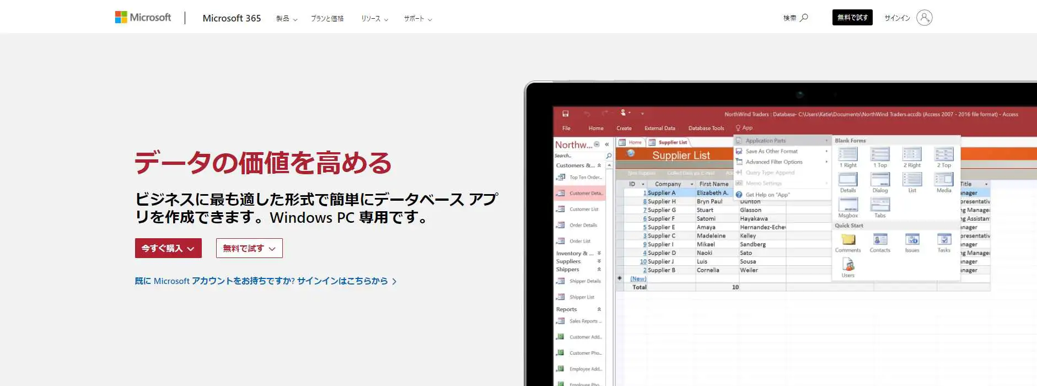The image size is (1037, 386).
Task: Pick the Tabs form icon
Action: (880, 205)
